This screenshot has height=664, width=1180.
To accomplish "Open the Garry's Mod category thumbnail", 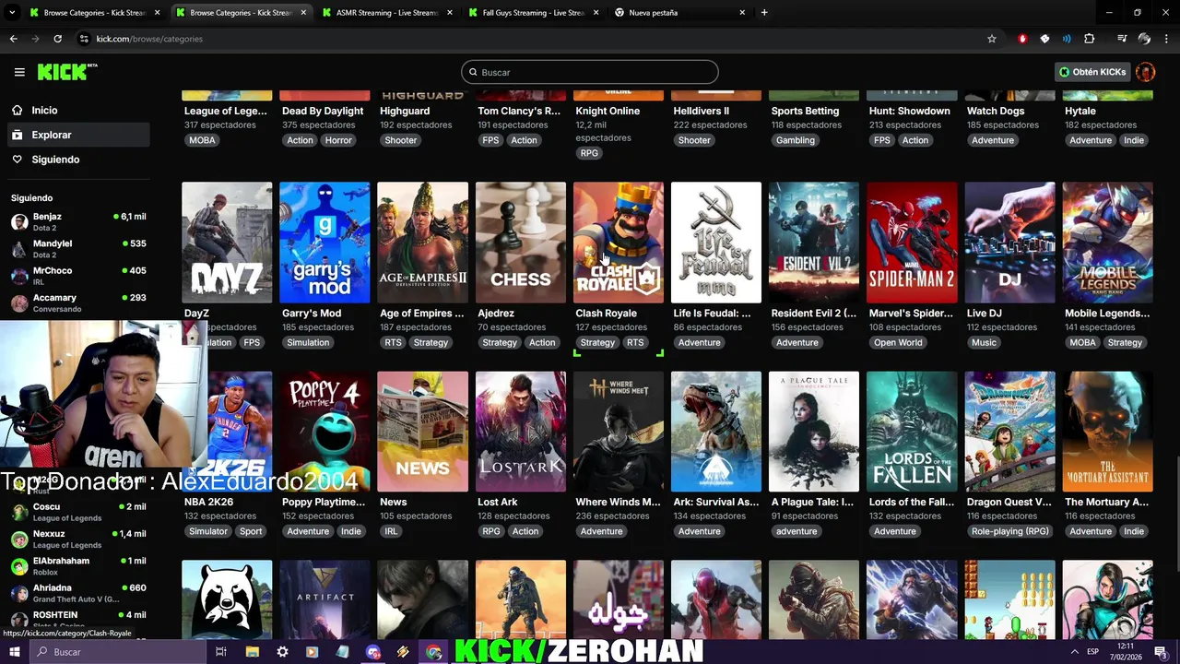I will click(324, 243).
